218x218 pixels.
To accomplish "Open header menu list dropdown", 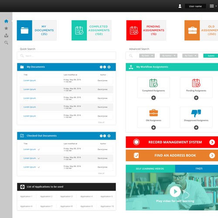I will [213, 6].
